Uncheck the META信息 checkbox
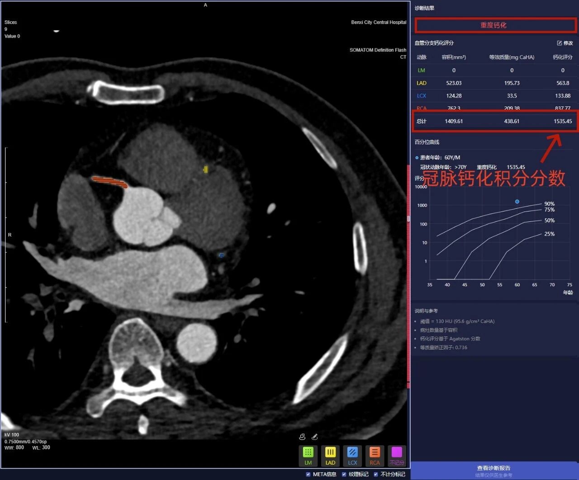This screenshot has height=480, width=579. 308,474
